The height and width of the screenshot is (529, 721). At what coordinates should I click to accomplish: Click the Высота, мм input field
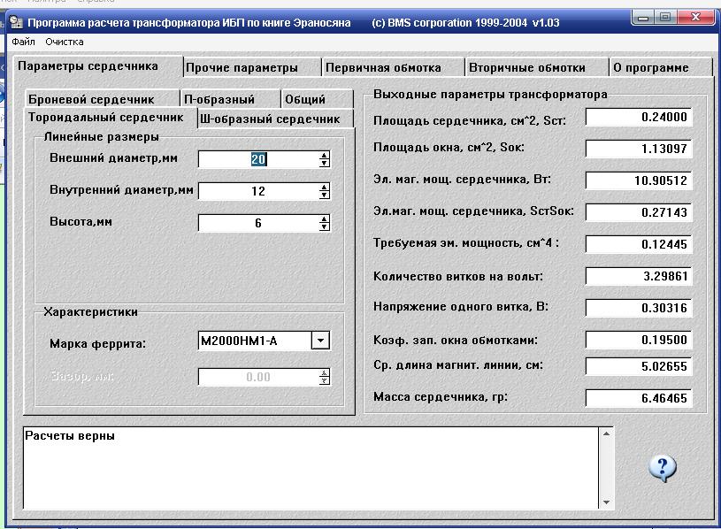257,223
